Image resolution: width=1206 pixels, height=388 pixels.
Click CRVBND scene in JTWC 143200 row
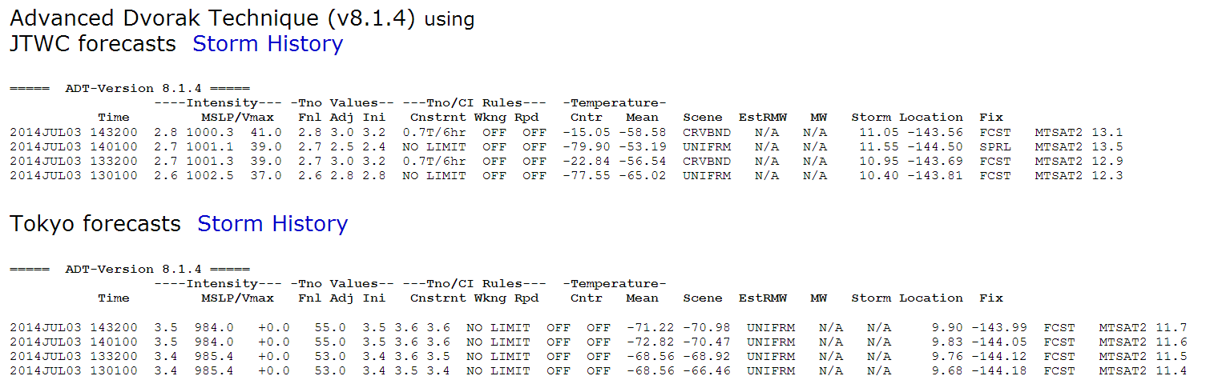click(702, 132)
